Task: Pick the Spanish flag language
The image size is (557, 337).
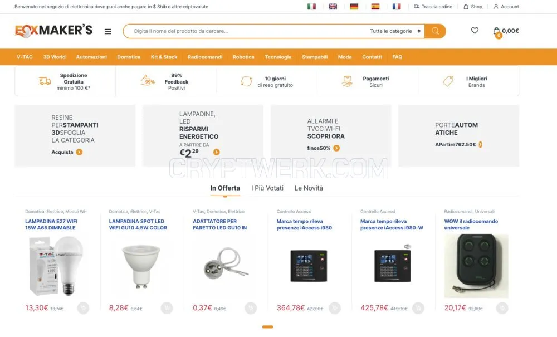Action: click(x=375, y=6)
